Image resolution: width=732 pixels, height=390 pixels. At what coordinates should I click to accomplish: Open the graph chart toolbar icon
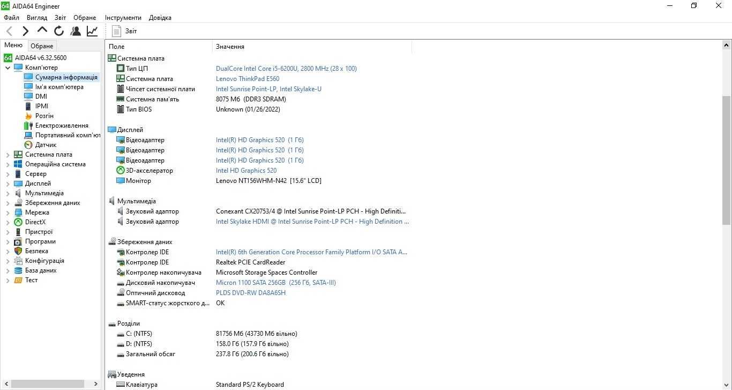pyautogui.click(x=92, y=31)
